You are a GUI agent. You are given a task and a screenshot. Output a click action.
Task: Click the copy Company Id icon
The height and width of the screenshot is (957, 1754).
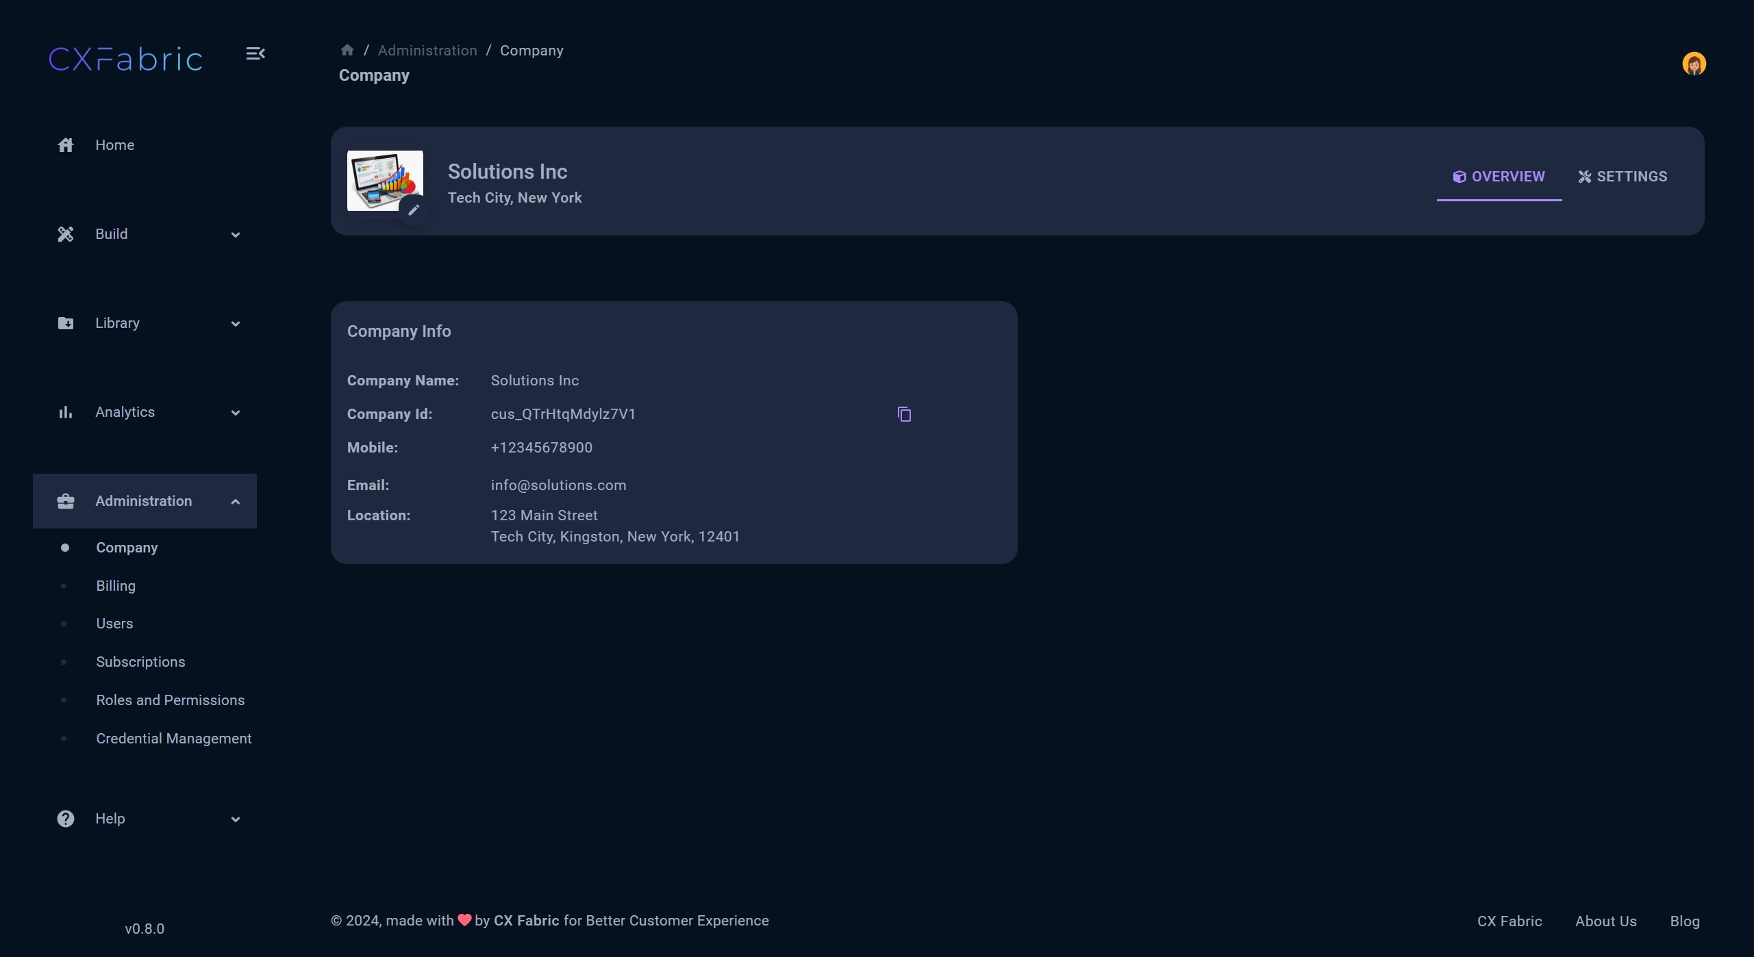[x=904, y=414]
